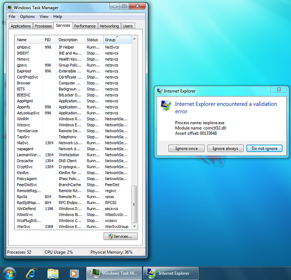Select the AppMgmt service
This screenshot has height=280, width=291.
73,101
